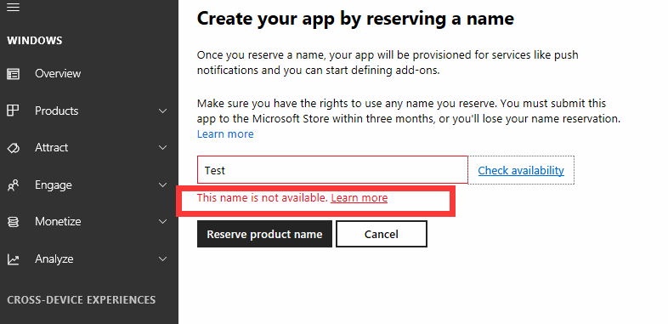668x324 pixels.
Task: Click the Cancel button
Action: 382,234
